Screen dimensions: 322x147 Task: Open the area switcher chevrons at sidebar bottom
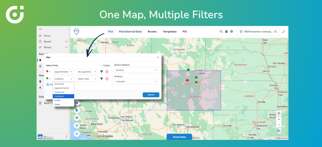tap(67, 137)
